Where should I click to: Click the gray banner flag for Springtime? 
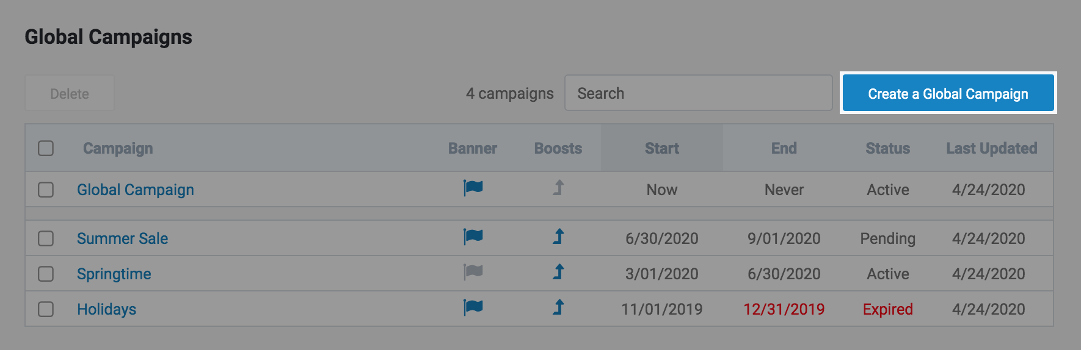click(x=473, y=273)
